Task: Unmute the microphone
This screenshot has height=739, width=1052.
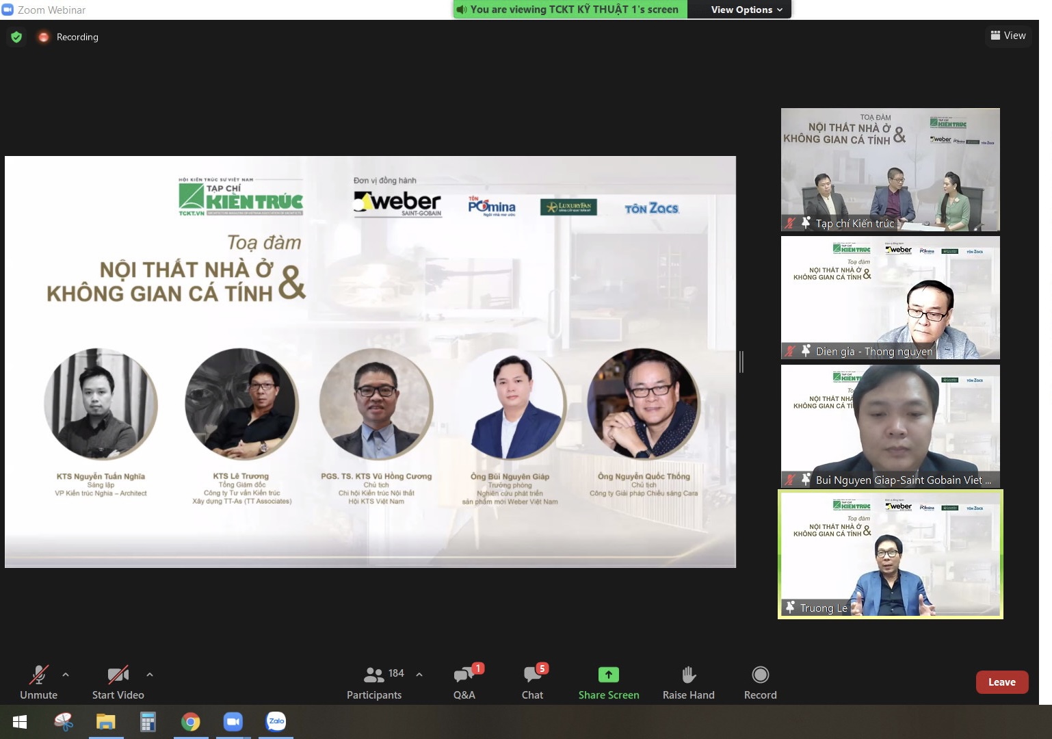Action: point(39,682)
